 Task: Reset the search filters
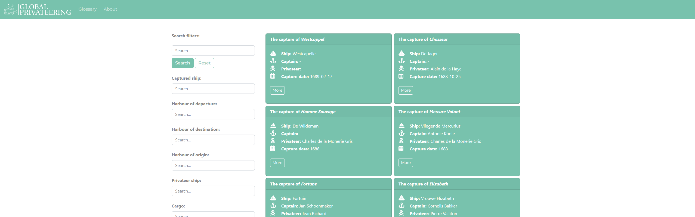click(204, 63)
